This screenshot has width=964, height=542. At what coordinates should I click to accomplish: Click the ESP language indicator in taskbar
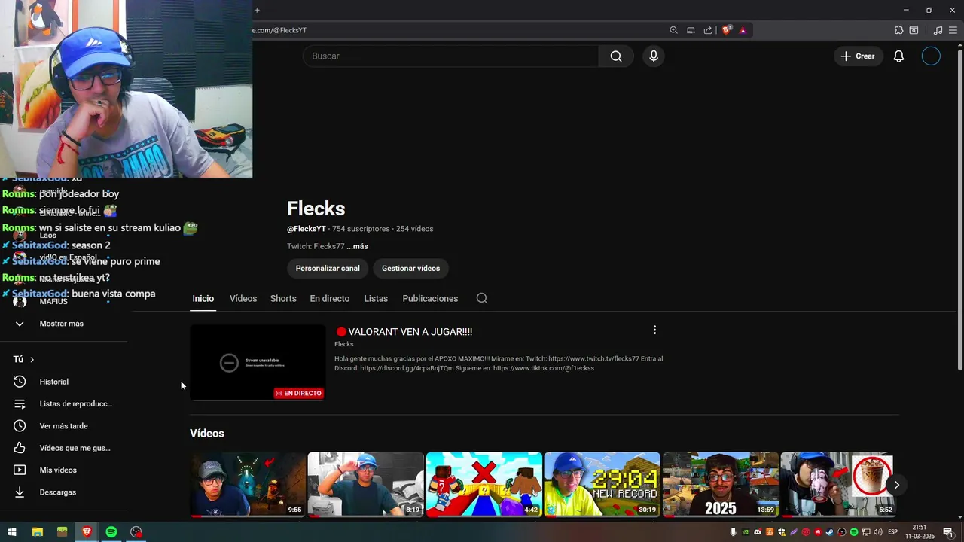pos(893,532)
